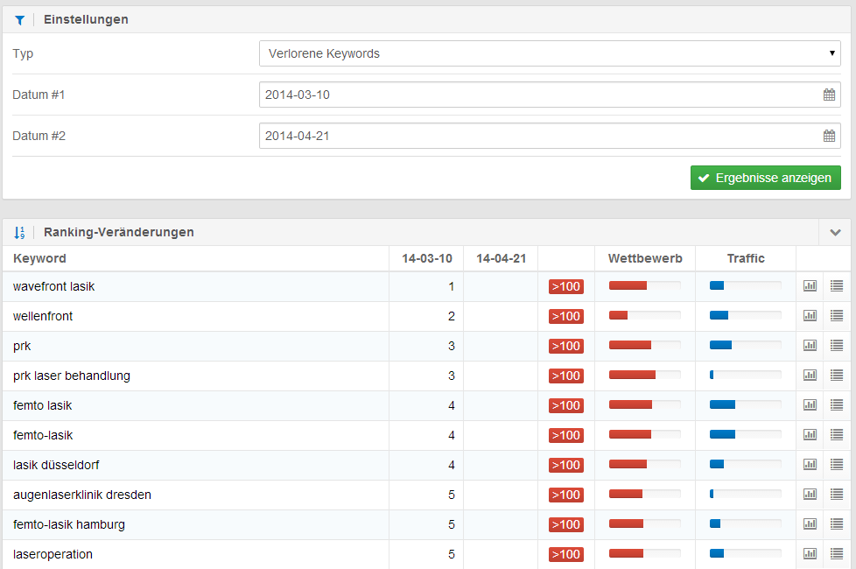Click calendar icon in Datum #1 field
856x569 pixels.
click(829, 95)
